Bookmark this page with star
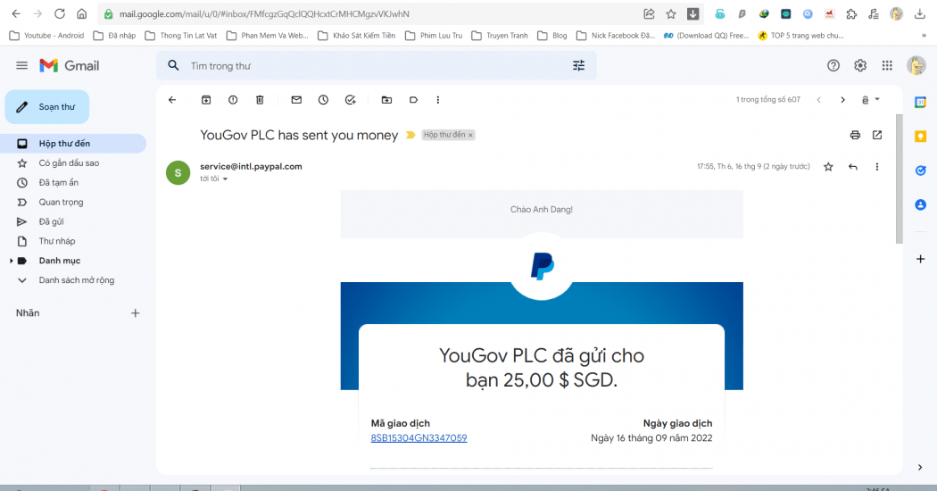The width and height of the screenshot is (937, 491). (671, 13)
